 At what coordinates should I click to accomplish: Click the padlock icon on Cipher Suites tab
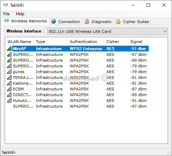(118, 21)
